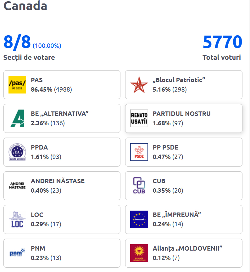Screen dimensions: 250x272
Task: Click the yellow PAS party logo
Action: pos(17,85)
